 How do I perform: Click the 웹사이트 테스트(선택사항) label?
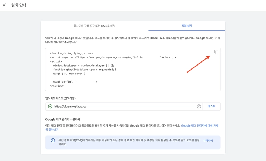[61, 98]
